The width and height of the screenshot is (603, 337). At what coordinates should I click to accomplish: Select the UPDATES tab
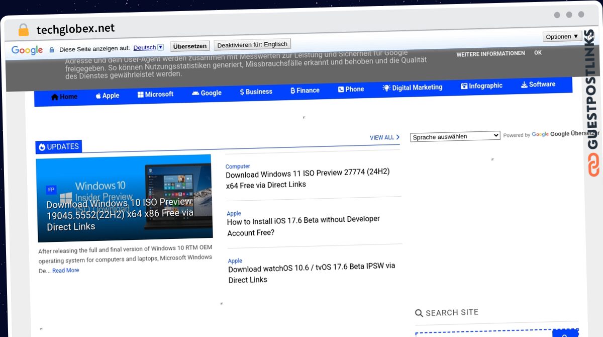tap(59, 147)
